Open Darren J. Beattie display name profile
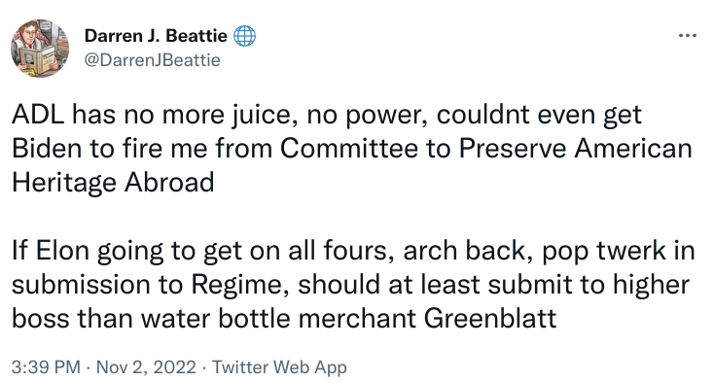The image size is (714, 382). pyautogui.click(x=156, y=35)
